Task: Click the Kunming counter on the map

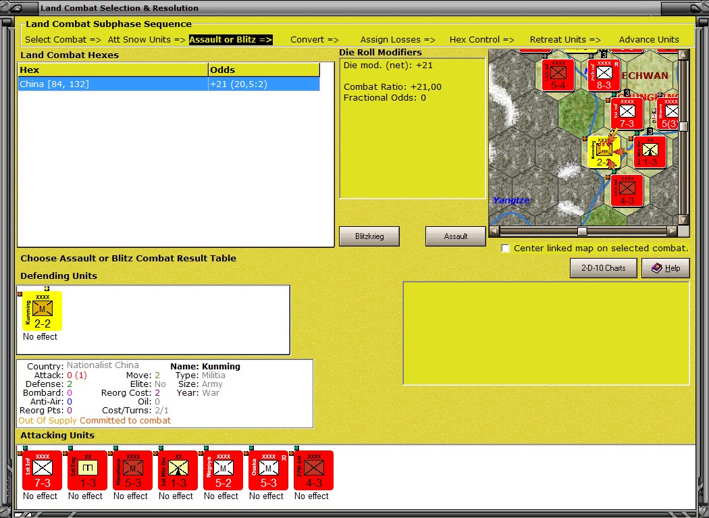Action: click(x=604, y=152)
